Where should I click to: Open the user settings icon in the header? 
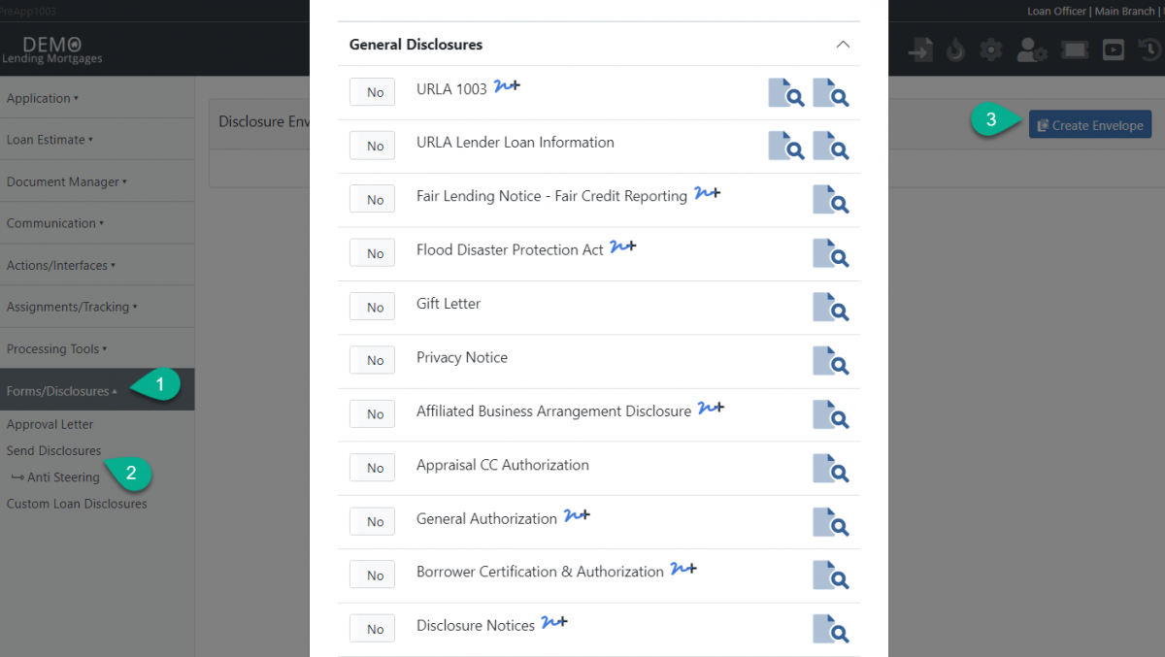1031,50
